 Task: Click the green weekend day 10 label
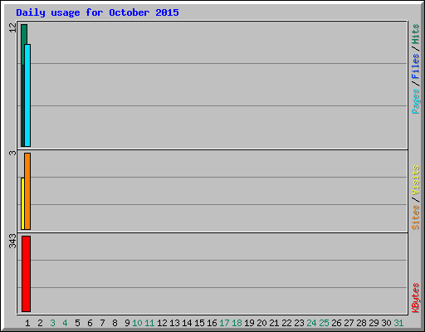click(137, 323)
